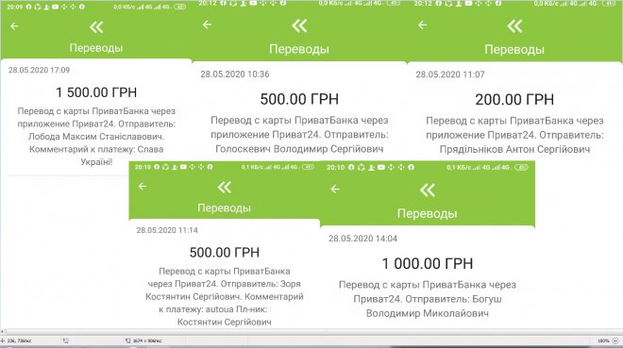Tap back arrow in the 200.00 ГРН screen
This screenshot has height=348, width=623.
(x=422, y=25)
